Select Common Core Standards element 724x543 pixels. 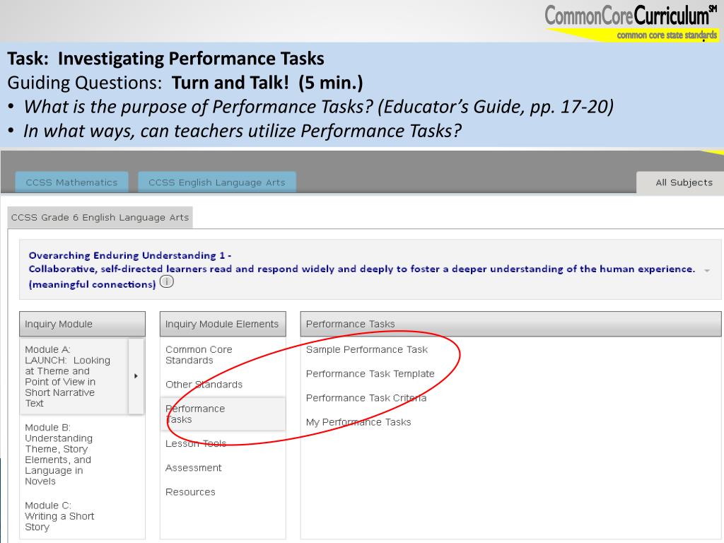tap(199, 355)
